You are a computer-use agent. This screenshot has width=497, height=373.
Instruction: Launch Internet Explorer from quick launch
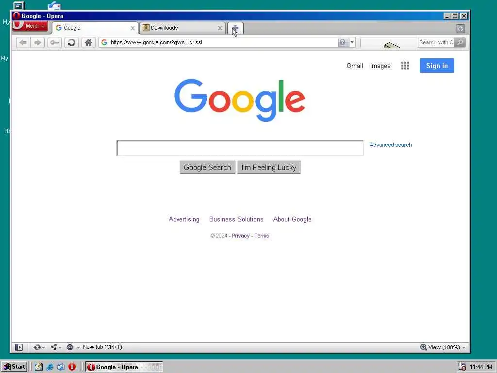[x=50, y=367]
